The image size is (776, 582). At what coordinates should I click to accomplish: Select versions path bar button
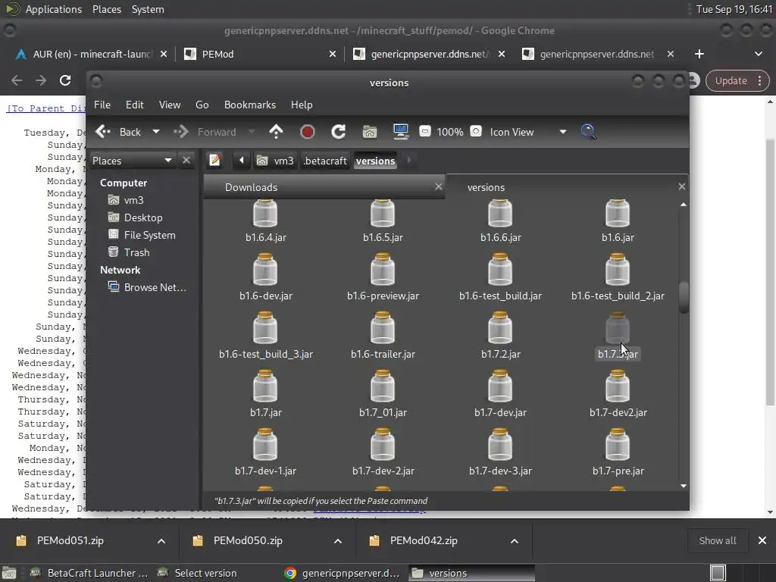pos(376,161)
